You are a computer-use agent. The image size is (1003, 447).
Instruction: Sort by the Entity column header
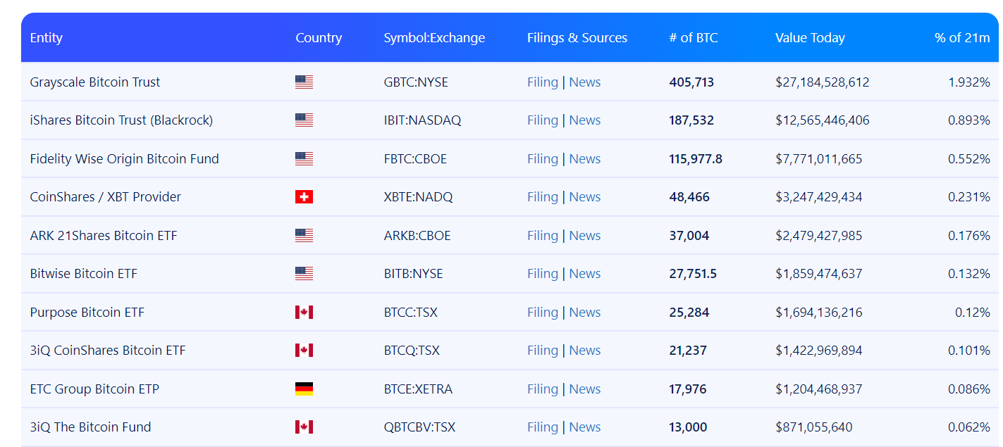click(x=47, y=38)
